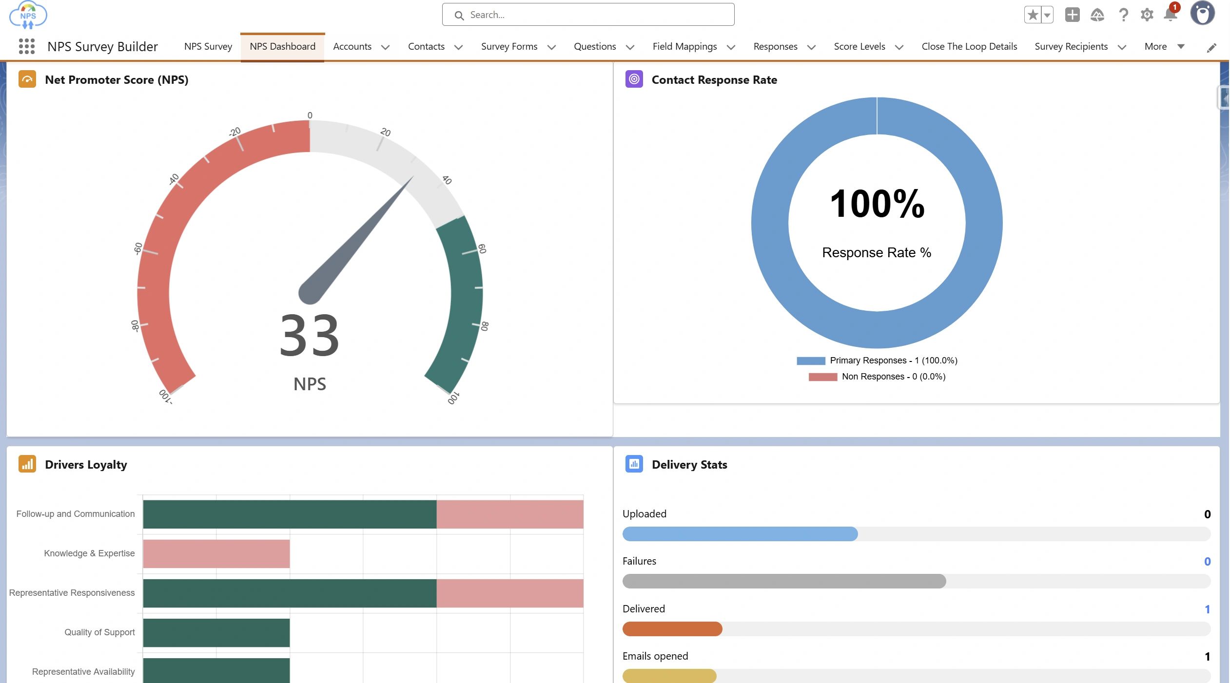This screenshot has width=1230, height=683.
Task: Click the Drivers Loyalty bar chart icon
Action: [x=27, y=464]
